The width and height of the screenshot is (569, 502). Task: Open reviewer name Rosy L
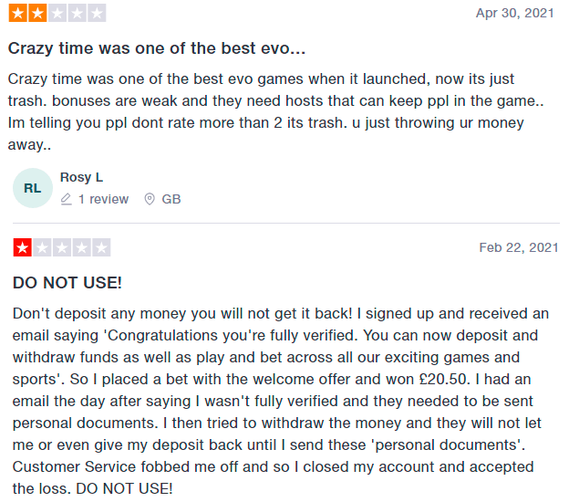81,177
